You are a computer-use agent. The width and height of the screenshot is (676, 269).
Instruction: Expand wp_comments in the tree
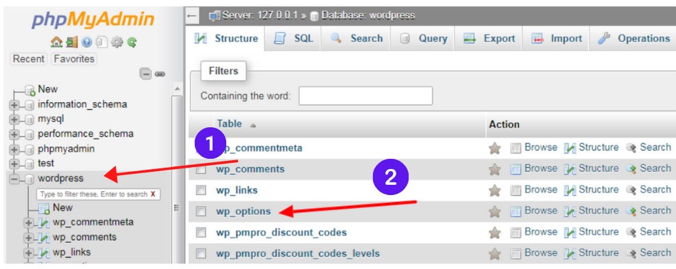[29, 238]
